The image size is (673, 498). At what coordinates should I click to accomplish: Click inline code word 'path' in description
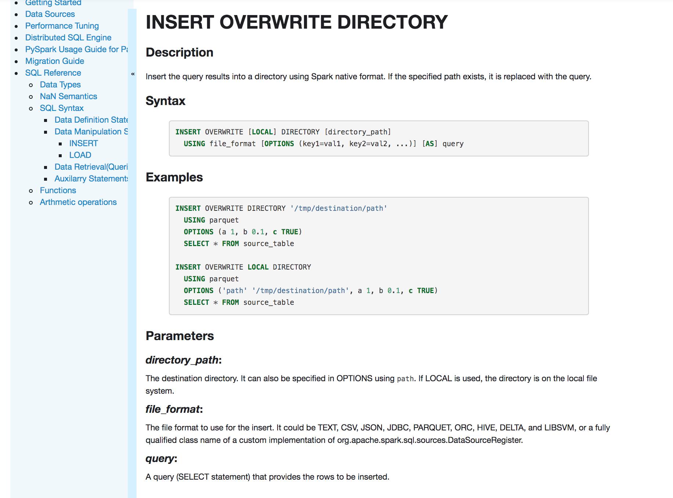tap(405, 379)
